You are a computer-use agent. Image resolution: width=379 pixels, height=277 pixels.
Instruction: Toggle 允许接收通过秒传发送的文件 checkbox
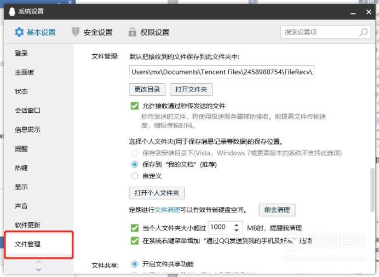tap(135, 106)
